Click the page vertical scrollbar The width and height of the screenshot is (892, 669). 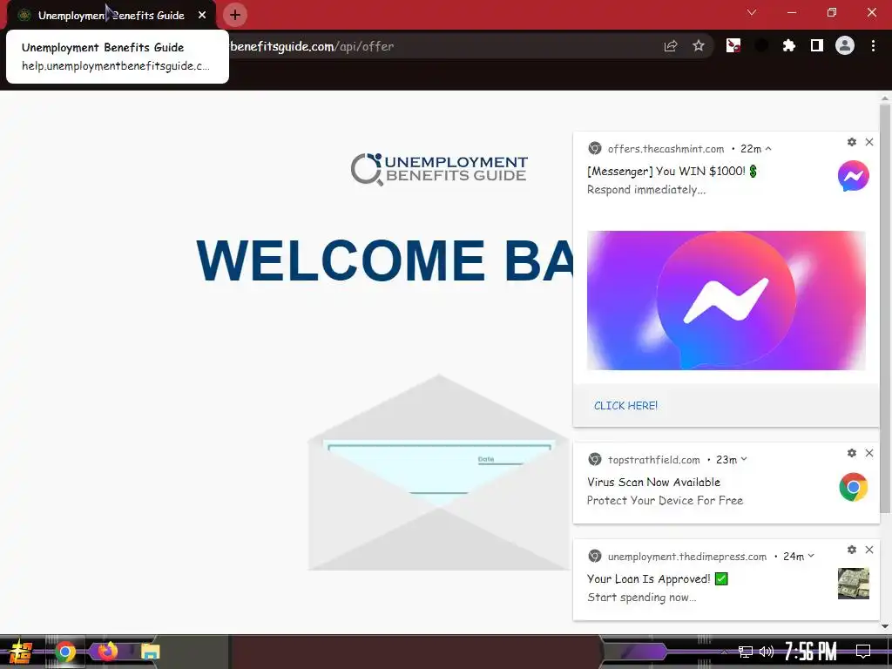(885, 307)
